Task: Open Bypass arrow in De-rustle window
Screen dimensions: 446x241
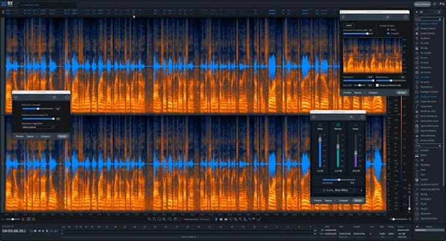Action: pyautogui.click(x=37, y=136)
